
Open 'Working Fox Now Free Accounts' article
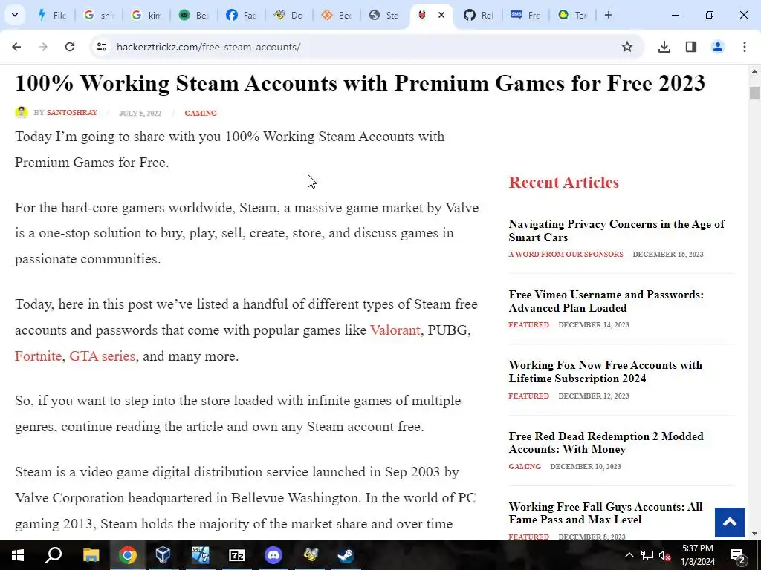(x=605, y=372)
